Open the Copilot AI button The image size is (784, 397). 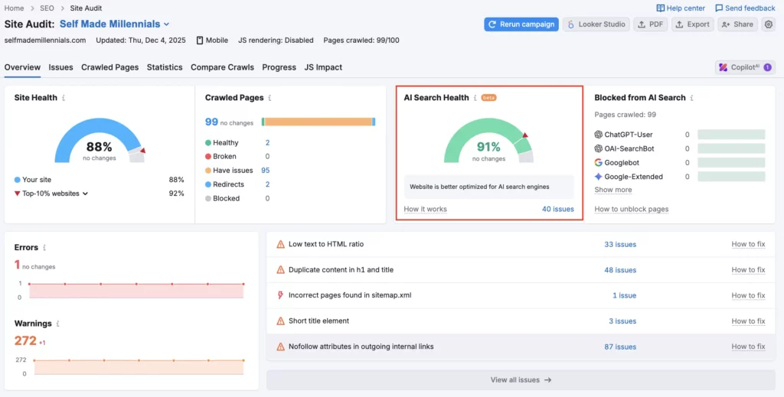[745, 67]
